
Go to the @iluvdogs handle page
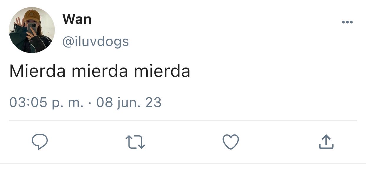tap(95, 41)
